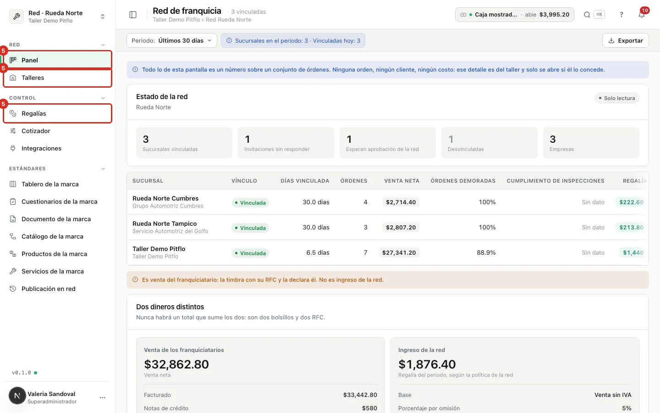The height and width of the screenshot is (413, 660).
Task: Toggle the sidebar panel icon
Action: 133,15
